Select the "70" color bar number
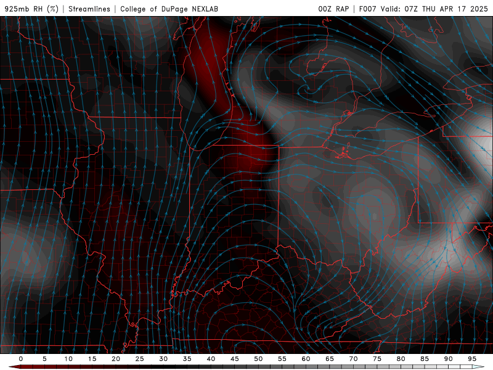Viewport: 493px width, 370px height. (x=353, y=359)
